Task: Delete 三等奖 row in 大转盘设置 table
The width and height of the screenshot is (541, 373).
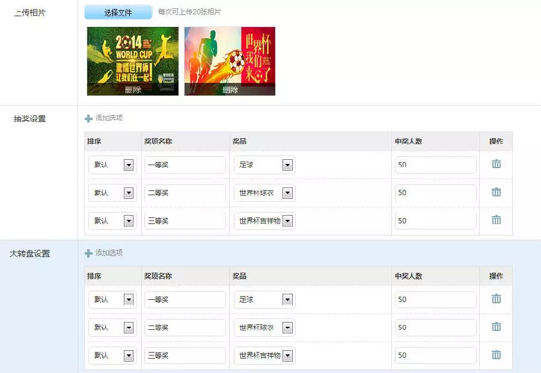Action: [x=496, y=354]
